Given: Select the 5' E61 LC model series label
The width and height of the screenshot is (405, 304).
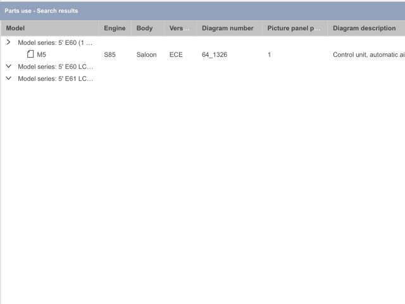Looking at the screenshot, I should tap(56, 79).
